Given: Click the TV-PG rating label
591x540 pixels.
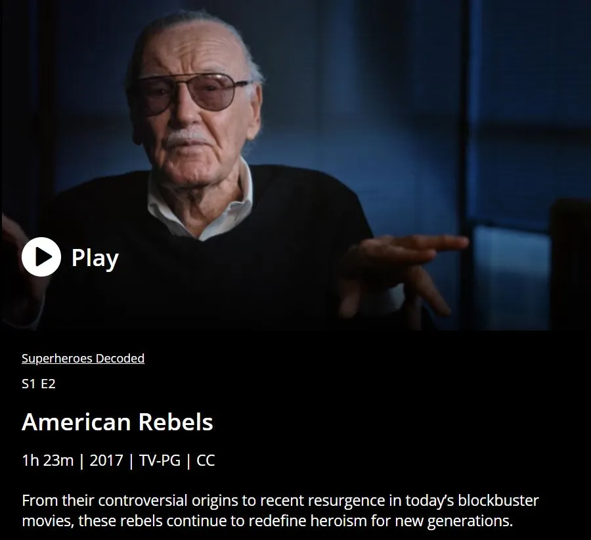Looking at the screenshot, I should (x=160, y=461).
